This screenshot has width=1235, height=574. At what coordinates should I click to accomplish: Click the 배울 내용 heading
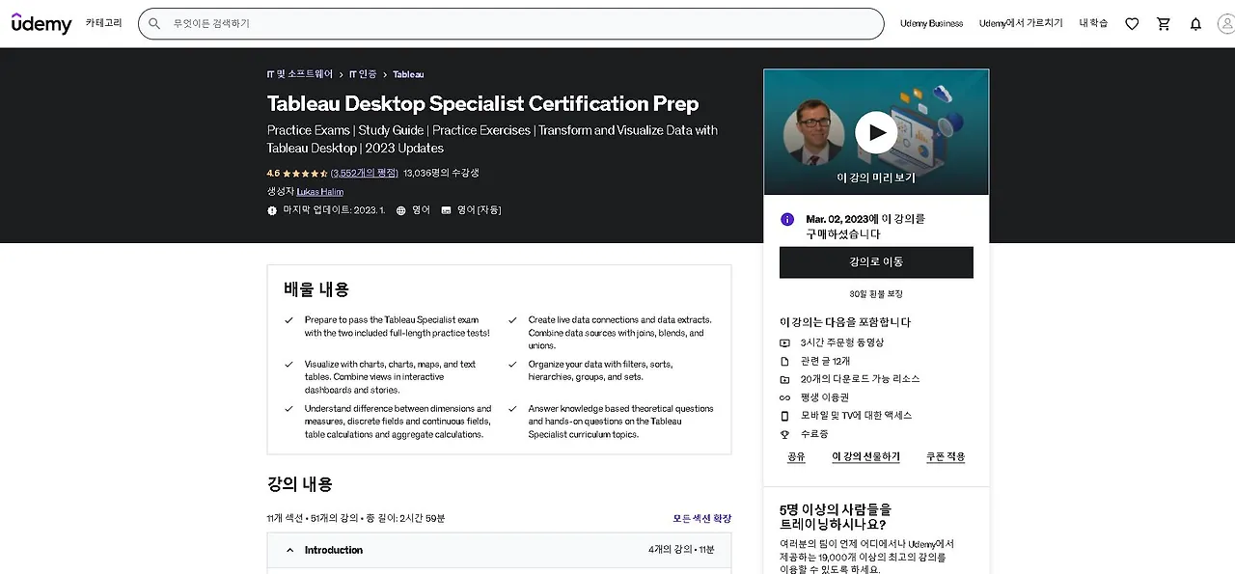(316, 289)
